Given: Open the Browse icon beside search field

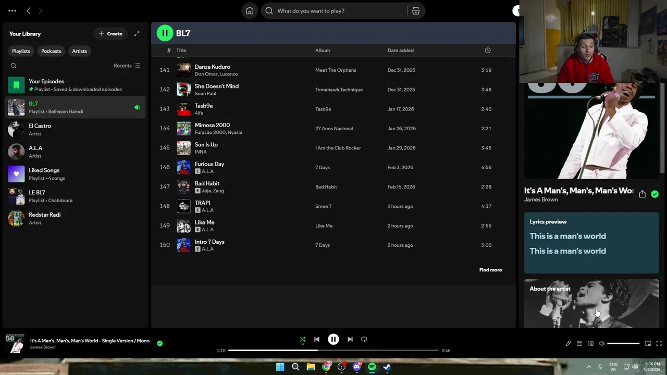Looking at the screenshot, I should click(x=416, y=11).
